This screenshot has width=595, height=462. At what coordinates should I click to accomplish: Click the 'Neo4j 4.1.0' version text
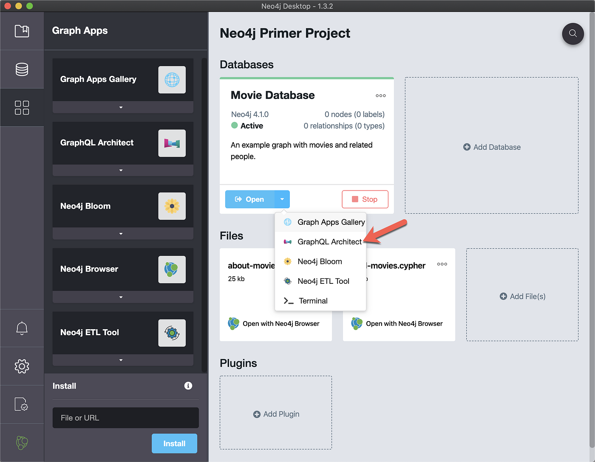[250, 115]
